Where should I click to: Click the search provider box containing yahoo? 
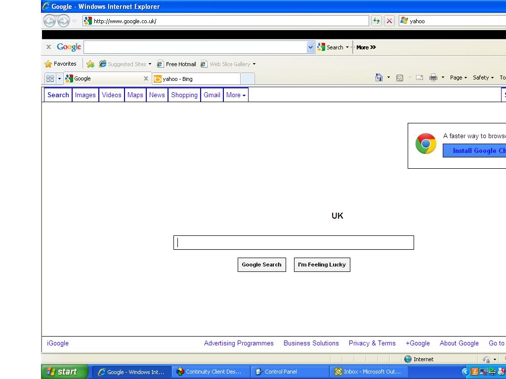[x=452, y=21]
